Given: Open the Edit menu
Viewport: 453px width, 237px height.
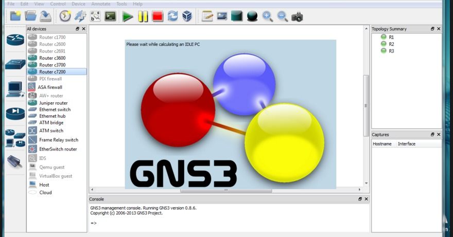Looking at the screenshot, I should coord(24,4).
